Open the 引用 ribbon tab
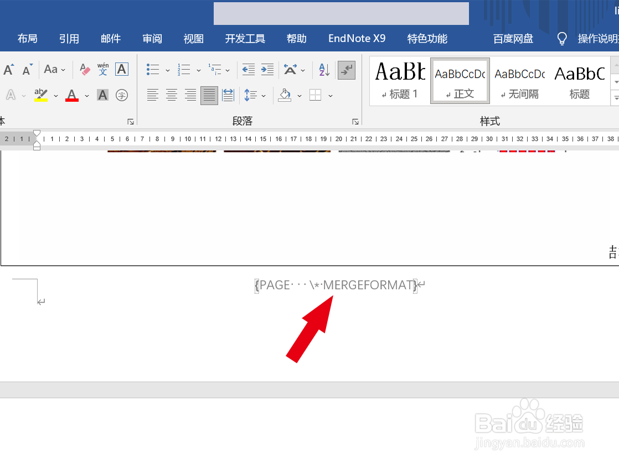619x464 pixels. point(69,38)
